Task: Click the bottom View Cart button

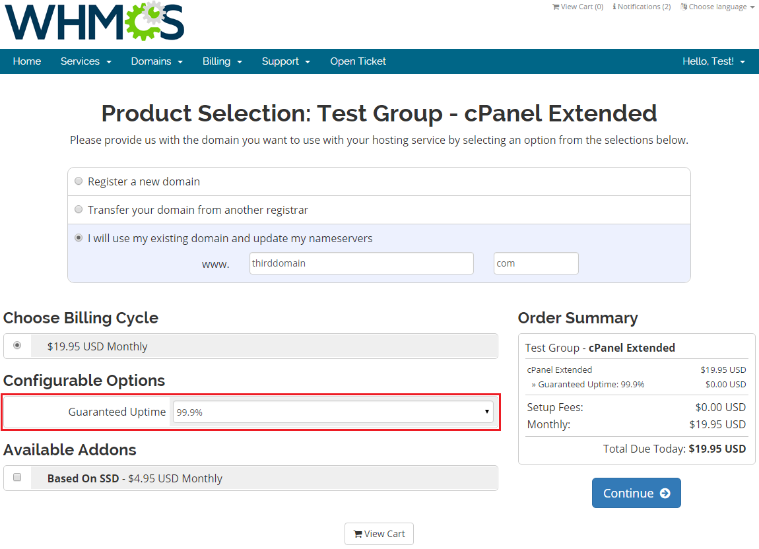Action: tap(379, 534)
